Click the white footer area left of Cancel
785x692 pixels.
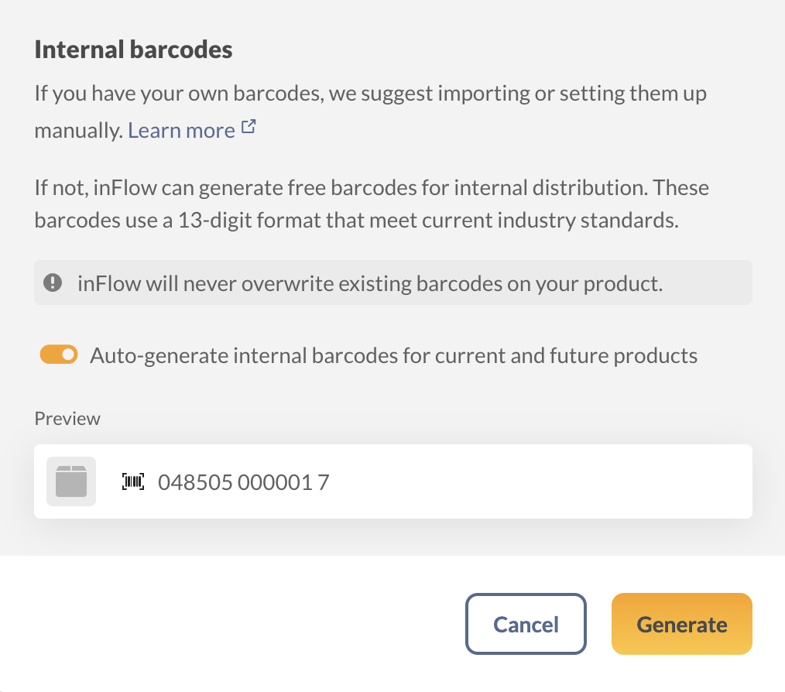pos(232,624)
